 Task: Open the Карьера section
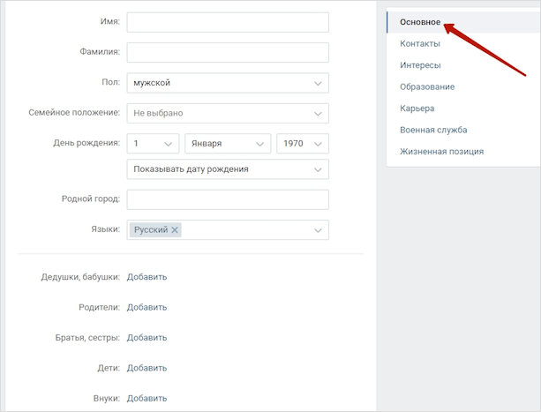417,109
